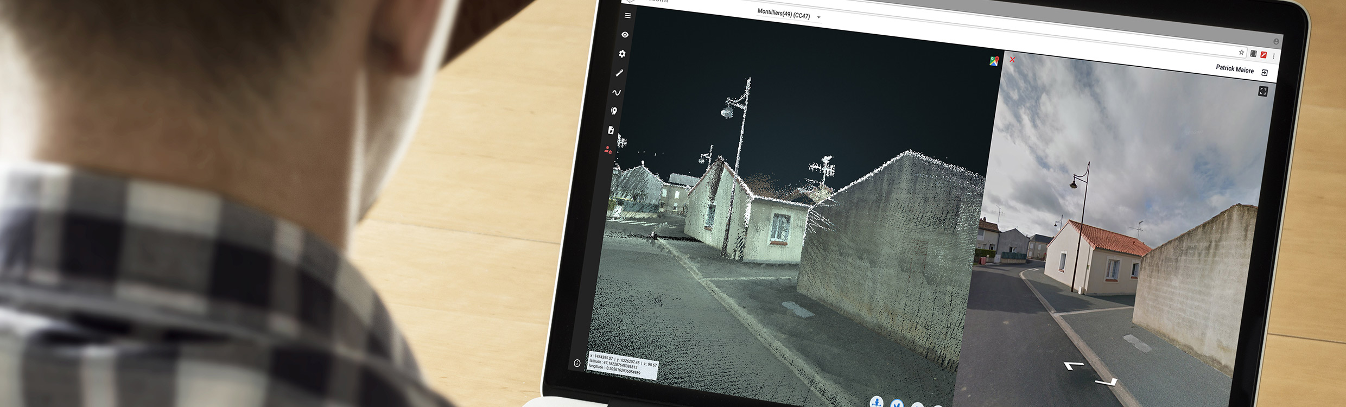Click the dropdown arrow beside Montilliers(49) (CC47)

tap(819, 17)
